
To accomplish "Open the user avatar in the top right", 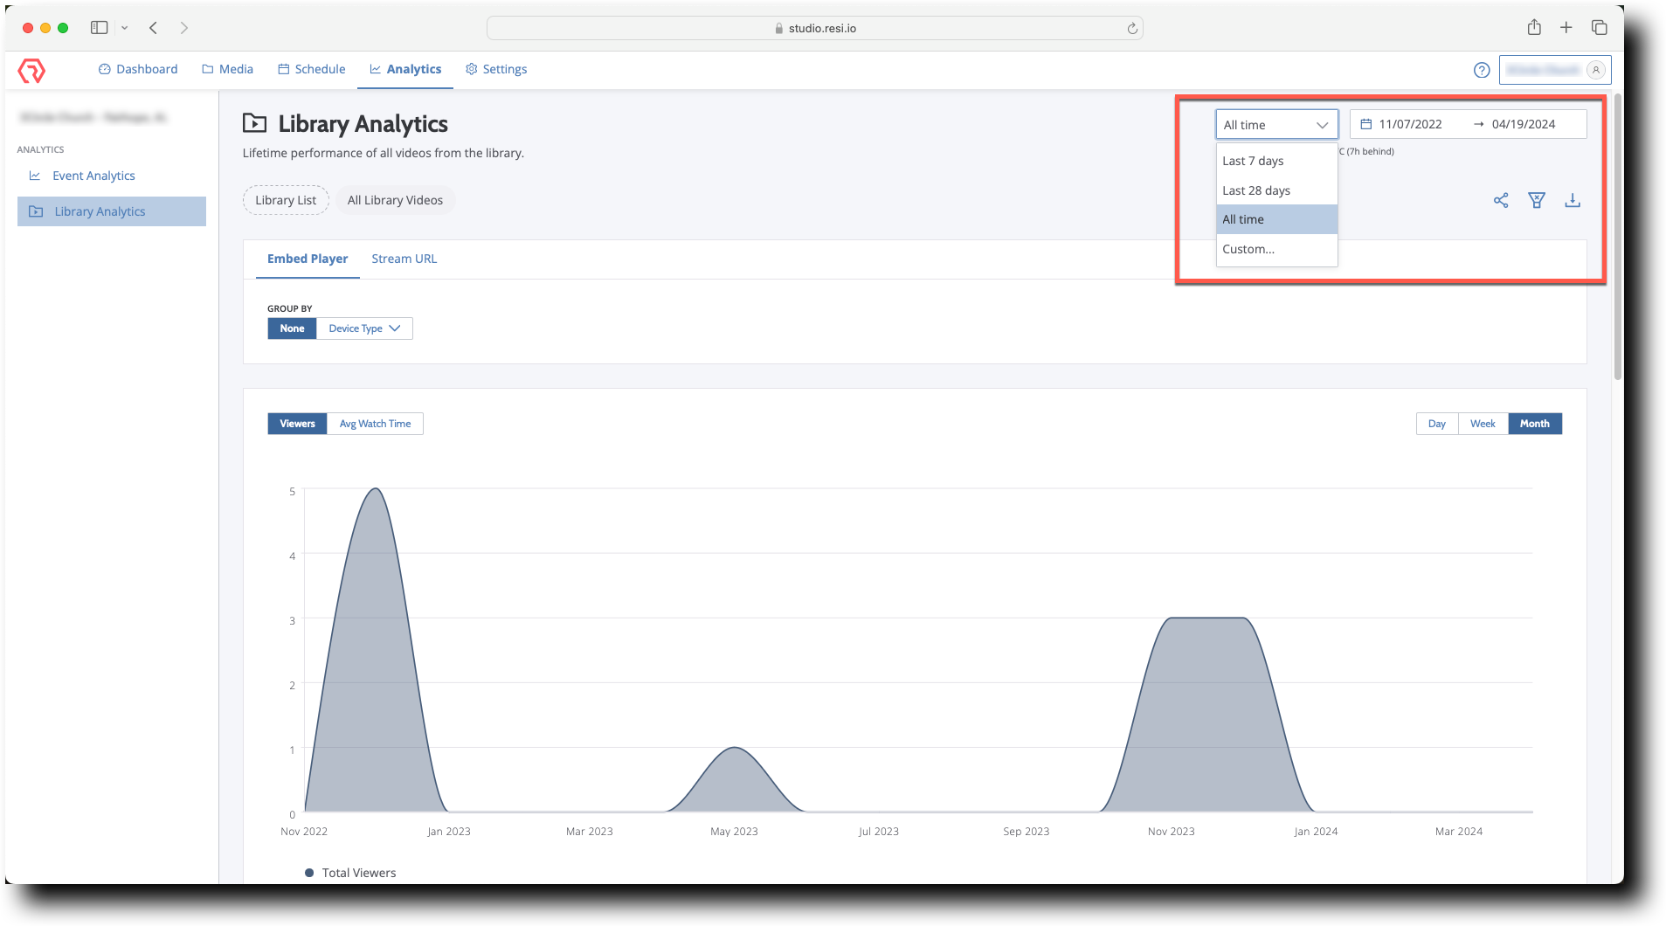I will click(1595, 70).
